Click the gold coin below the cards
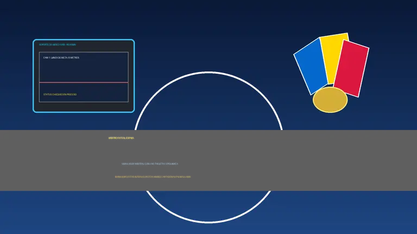The image size is (417, 234). pos(330,100)
